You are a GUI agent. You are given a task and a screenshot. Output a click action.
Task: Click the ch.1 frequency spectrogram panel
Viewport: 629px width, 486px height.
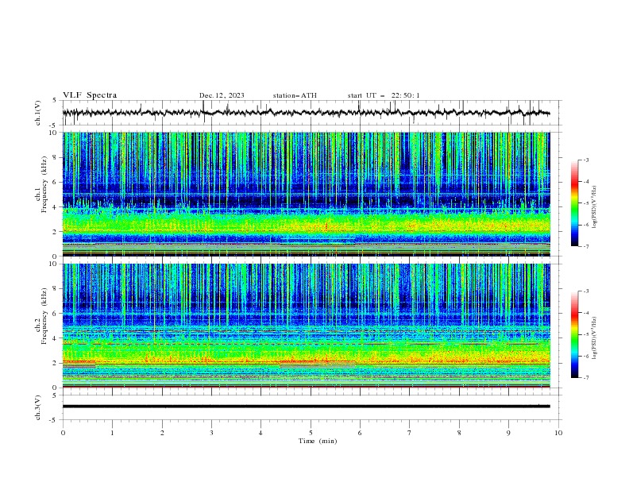(307, 194)
